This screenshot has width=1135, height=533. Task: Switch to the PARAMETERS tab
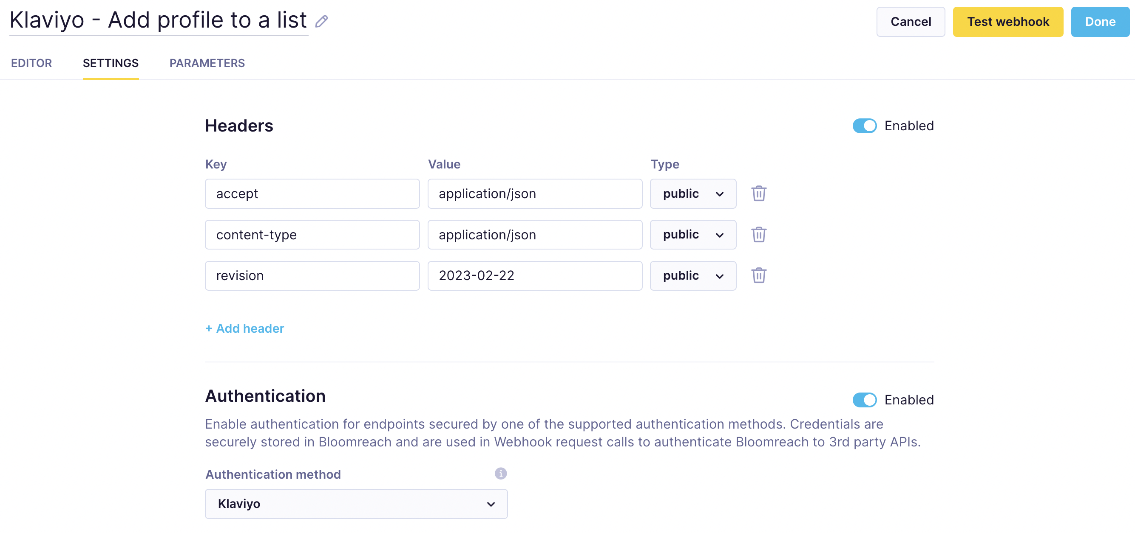click(207, 63)
